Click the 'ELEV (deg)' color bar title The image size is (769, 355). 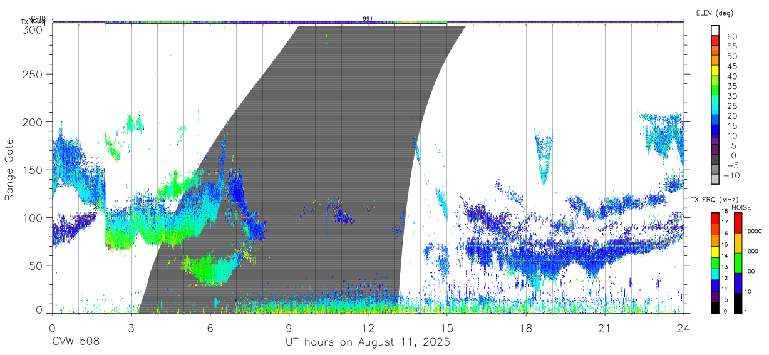715,13
